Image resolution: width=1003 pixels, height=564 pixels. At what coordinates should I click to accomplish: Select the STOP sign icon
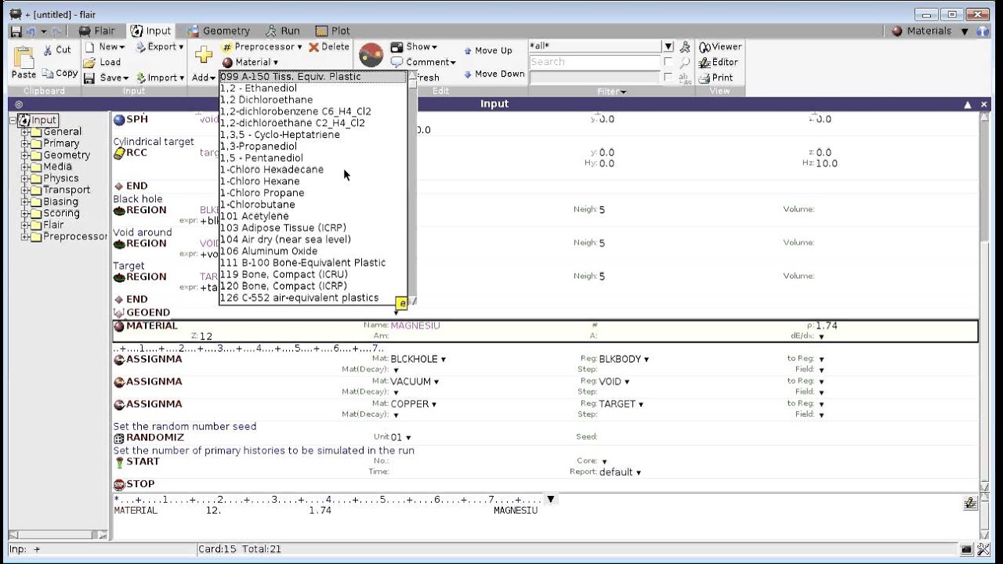[119, 485]
